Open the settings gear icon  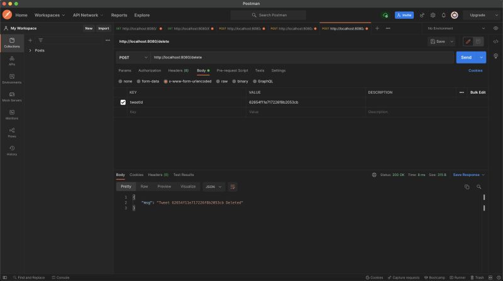point(433,15)
